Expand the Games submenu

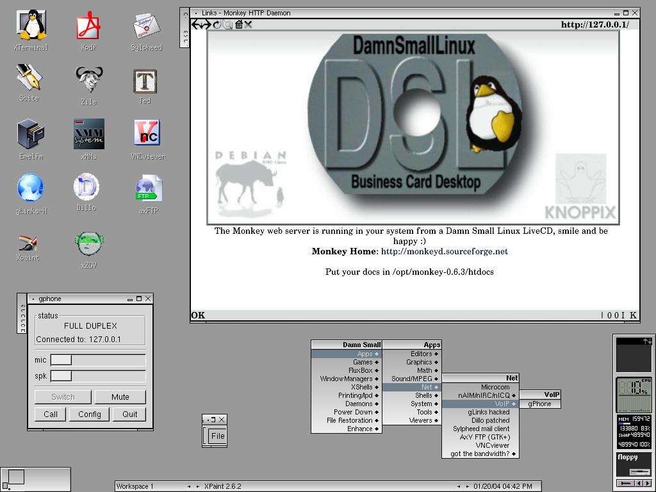click(347, 363)
